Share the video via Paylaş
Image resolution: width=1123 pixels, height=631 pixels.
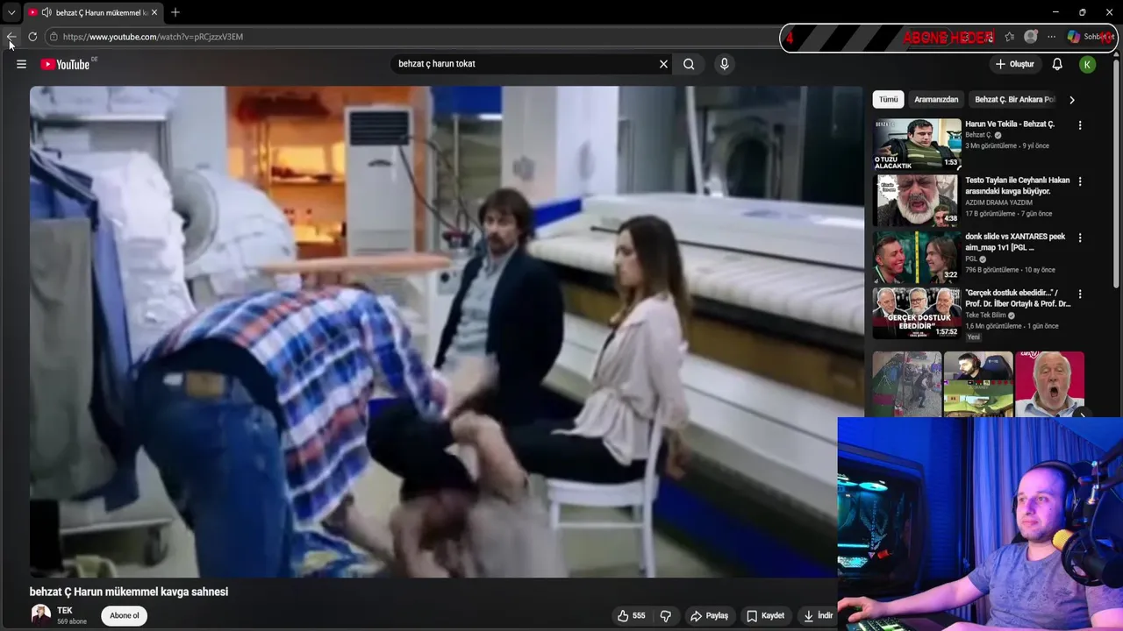709,615
